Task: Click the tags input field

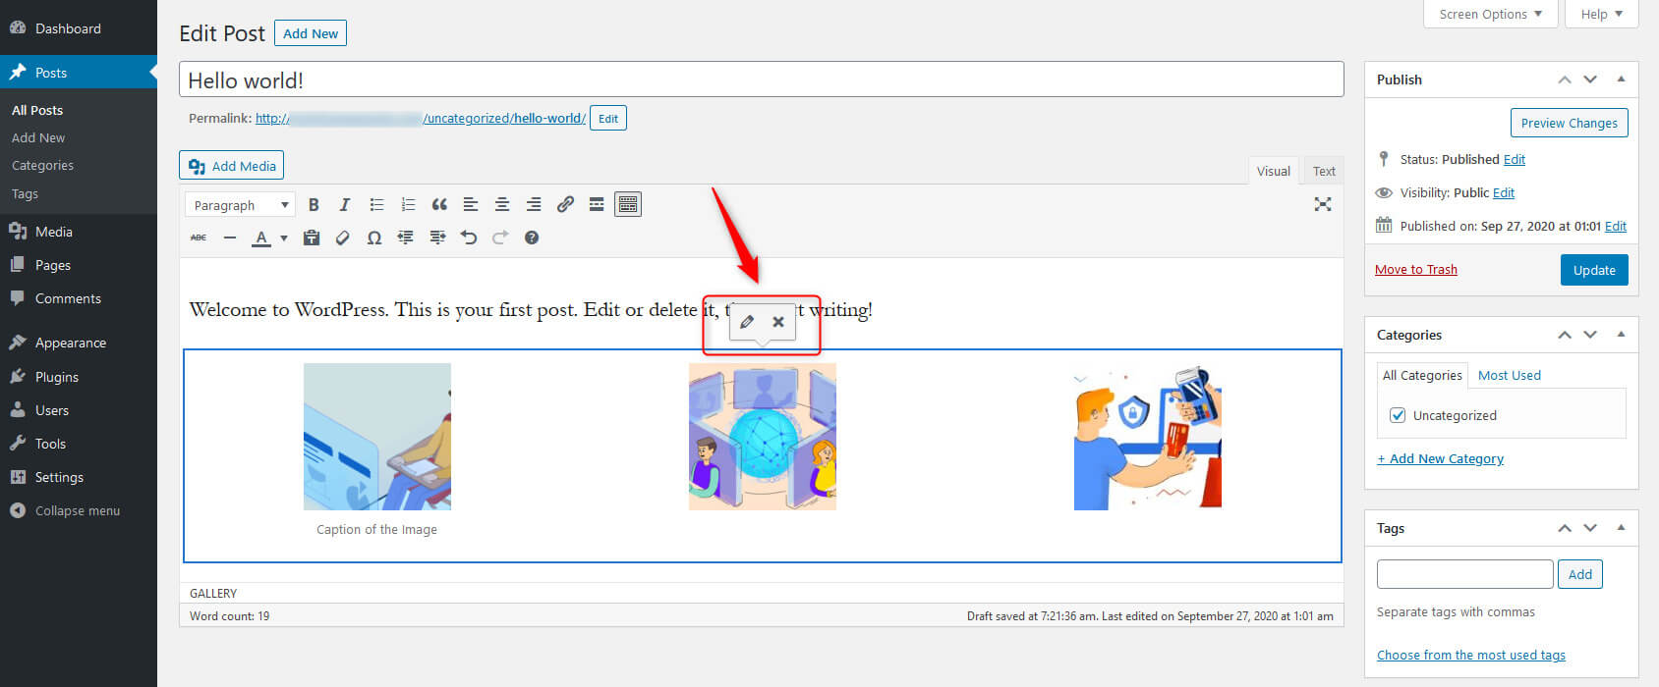Action: (1464, 574)
